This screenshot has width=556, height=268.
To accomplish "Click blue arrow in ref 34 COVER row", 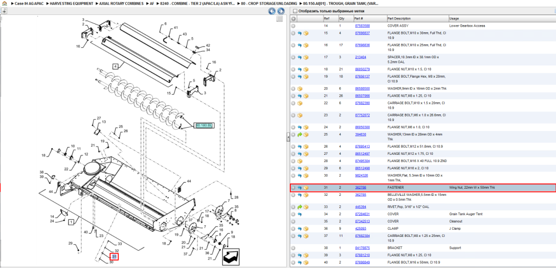I will click(x=300, y=214).
